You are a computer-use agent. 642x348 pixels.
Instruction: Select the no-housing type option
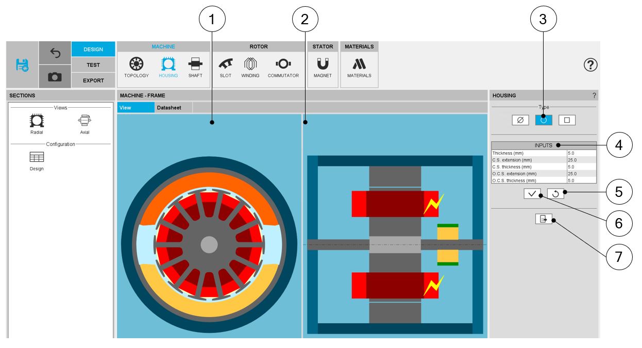pyautogui.click(x=520, y=120)
